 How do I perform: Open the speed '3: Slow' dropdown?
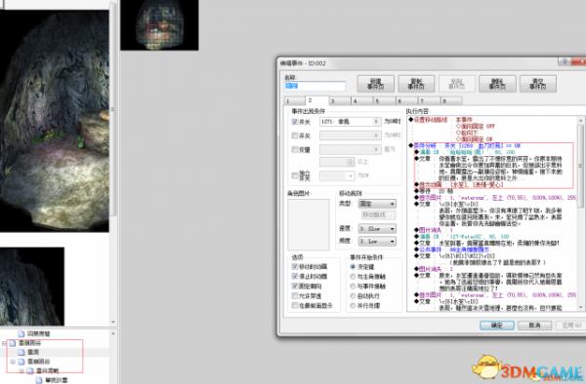click(377, 228)
